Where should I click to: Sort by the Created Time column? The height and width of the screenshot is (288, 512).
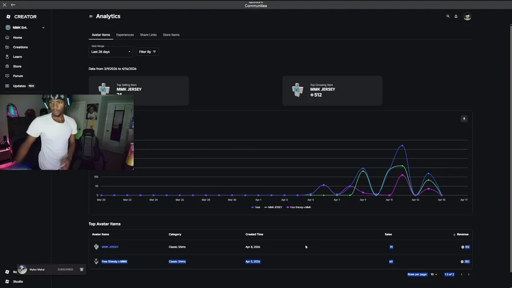tap(254, 234)
